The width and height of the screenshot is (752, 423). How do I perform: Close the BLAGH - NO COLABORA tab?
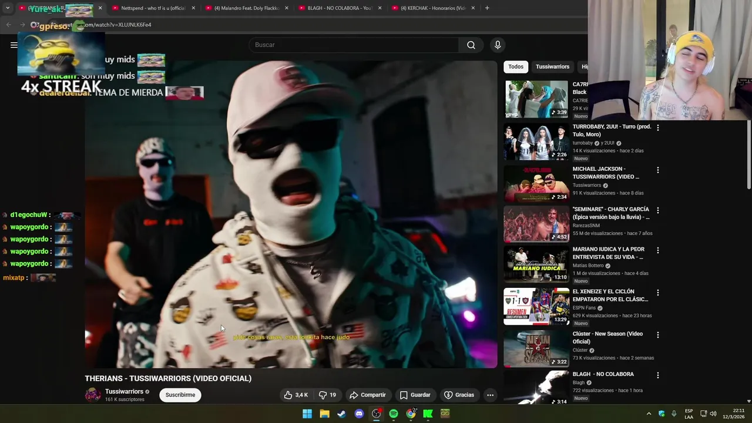point(380,8)
